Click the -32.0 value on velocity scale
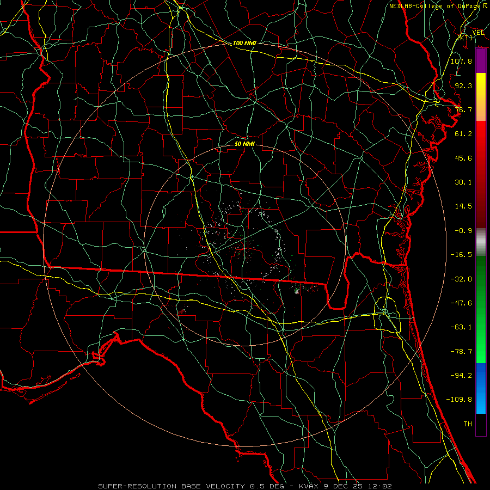Image resolution: width=490 pixels, height=490 pixels. point(461,279)
